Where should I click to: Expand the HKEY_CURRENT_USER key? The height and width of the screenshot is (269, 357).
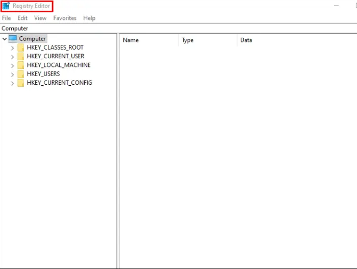[x=13, y=57]
